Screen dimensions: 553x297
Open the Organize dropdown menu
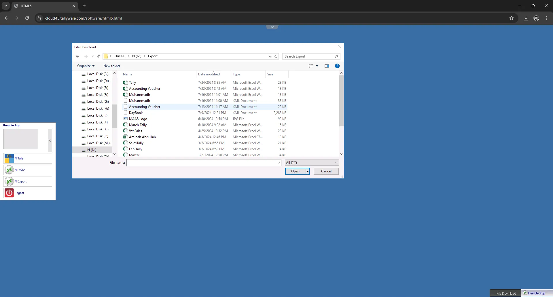[86, 66]
